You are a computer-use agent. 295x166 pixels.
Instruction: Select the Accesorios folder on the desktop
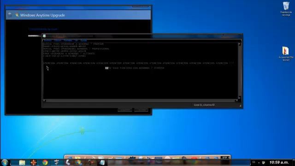click(x=286, y=53)
